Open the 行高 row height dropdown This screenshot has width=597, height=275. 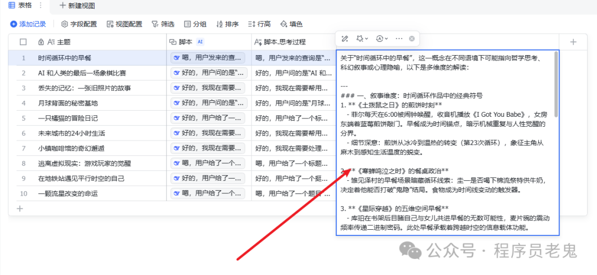point(259,24)
